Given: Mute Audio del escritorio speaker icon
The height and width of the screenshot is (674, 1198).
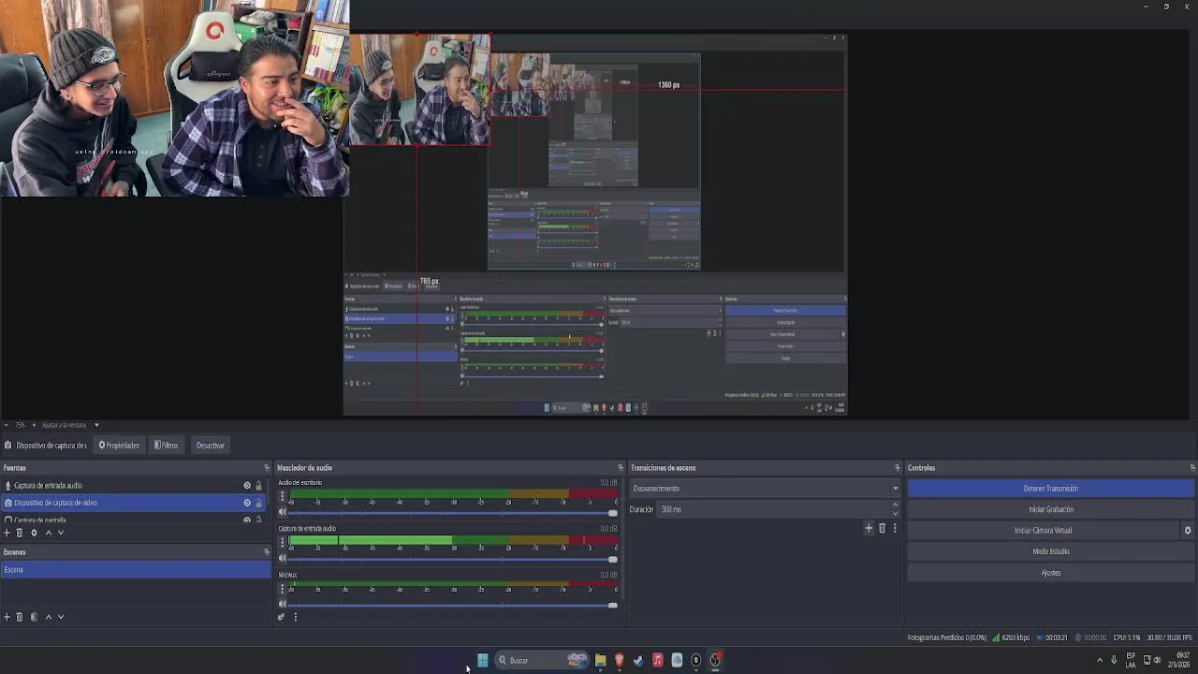Looking at the screenshot, I should coord(283,512).
